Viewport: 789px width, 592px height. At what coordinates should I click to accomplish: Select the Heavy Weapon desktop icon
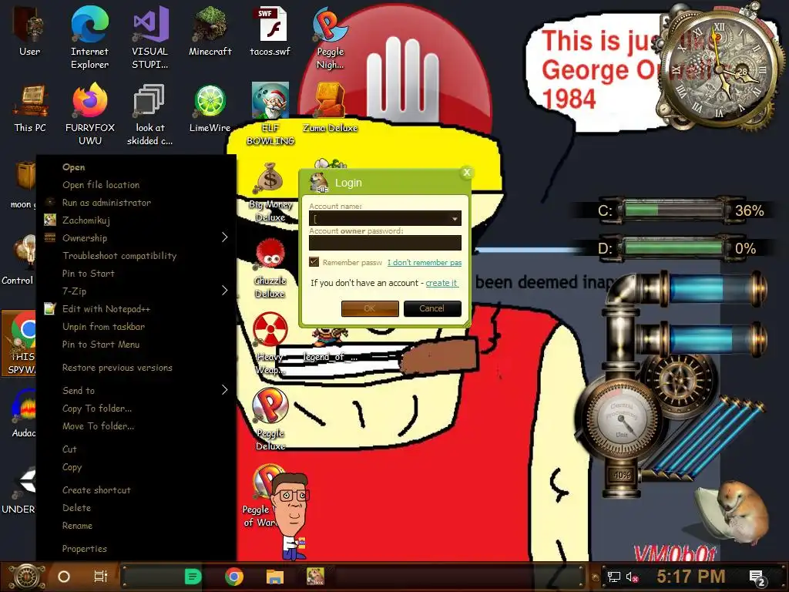[x=270, y=343]
